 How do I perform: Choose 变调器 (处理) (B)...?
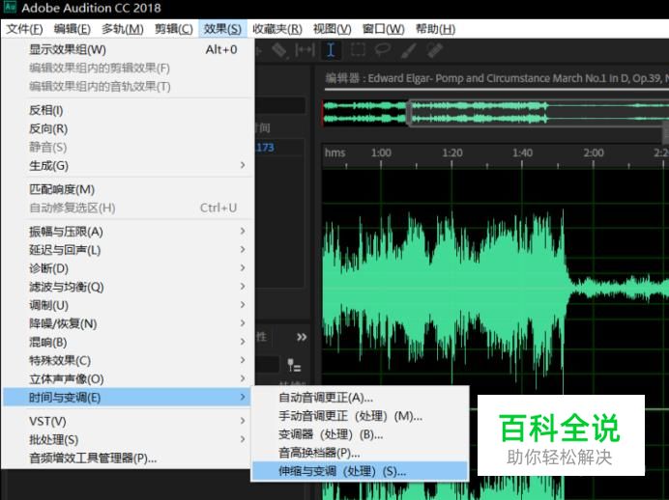(361, 434)
